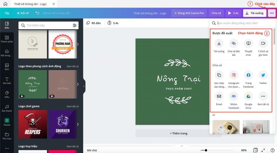This screenshot has height=153, width=277.
Task: Choose the Thuyết trình present icon
Action: [x=248, y=43]
